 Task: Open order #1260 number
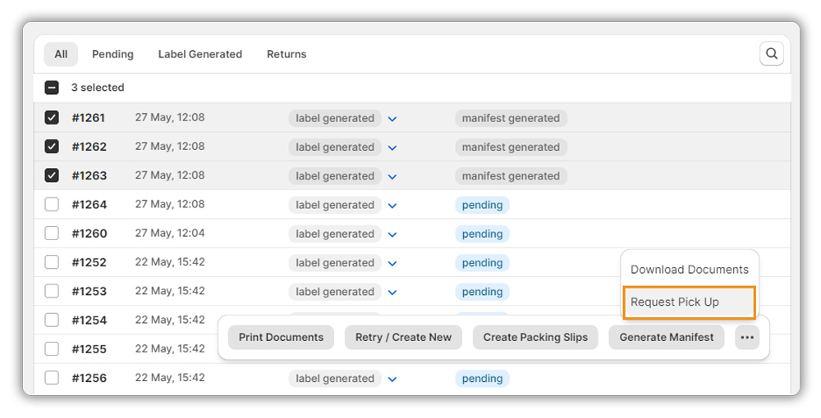pyautogui.click(x=89, y=234)
